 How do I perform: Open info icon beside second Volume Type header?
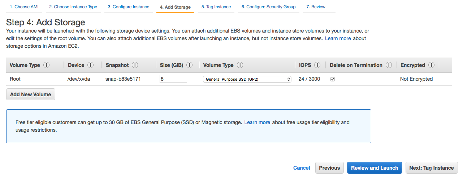pos(240,65)
